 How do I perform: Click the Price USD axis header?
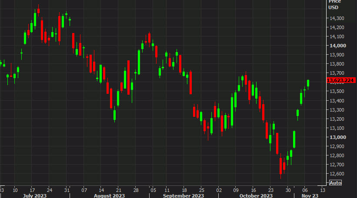pos(334,4)
